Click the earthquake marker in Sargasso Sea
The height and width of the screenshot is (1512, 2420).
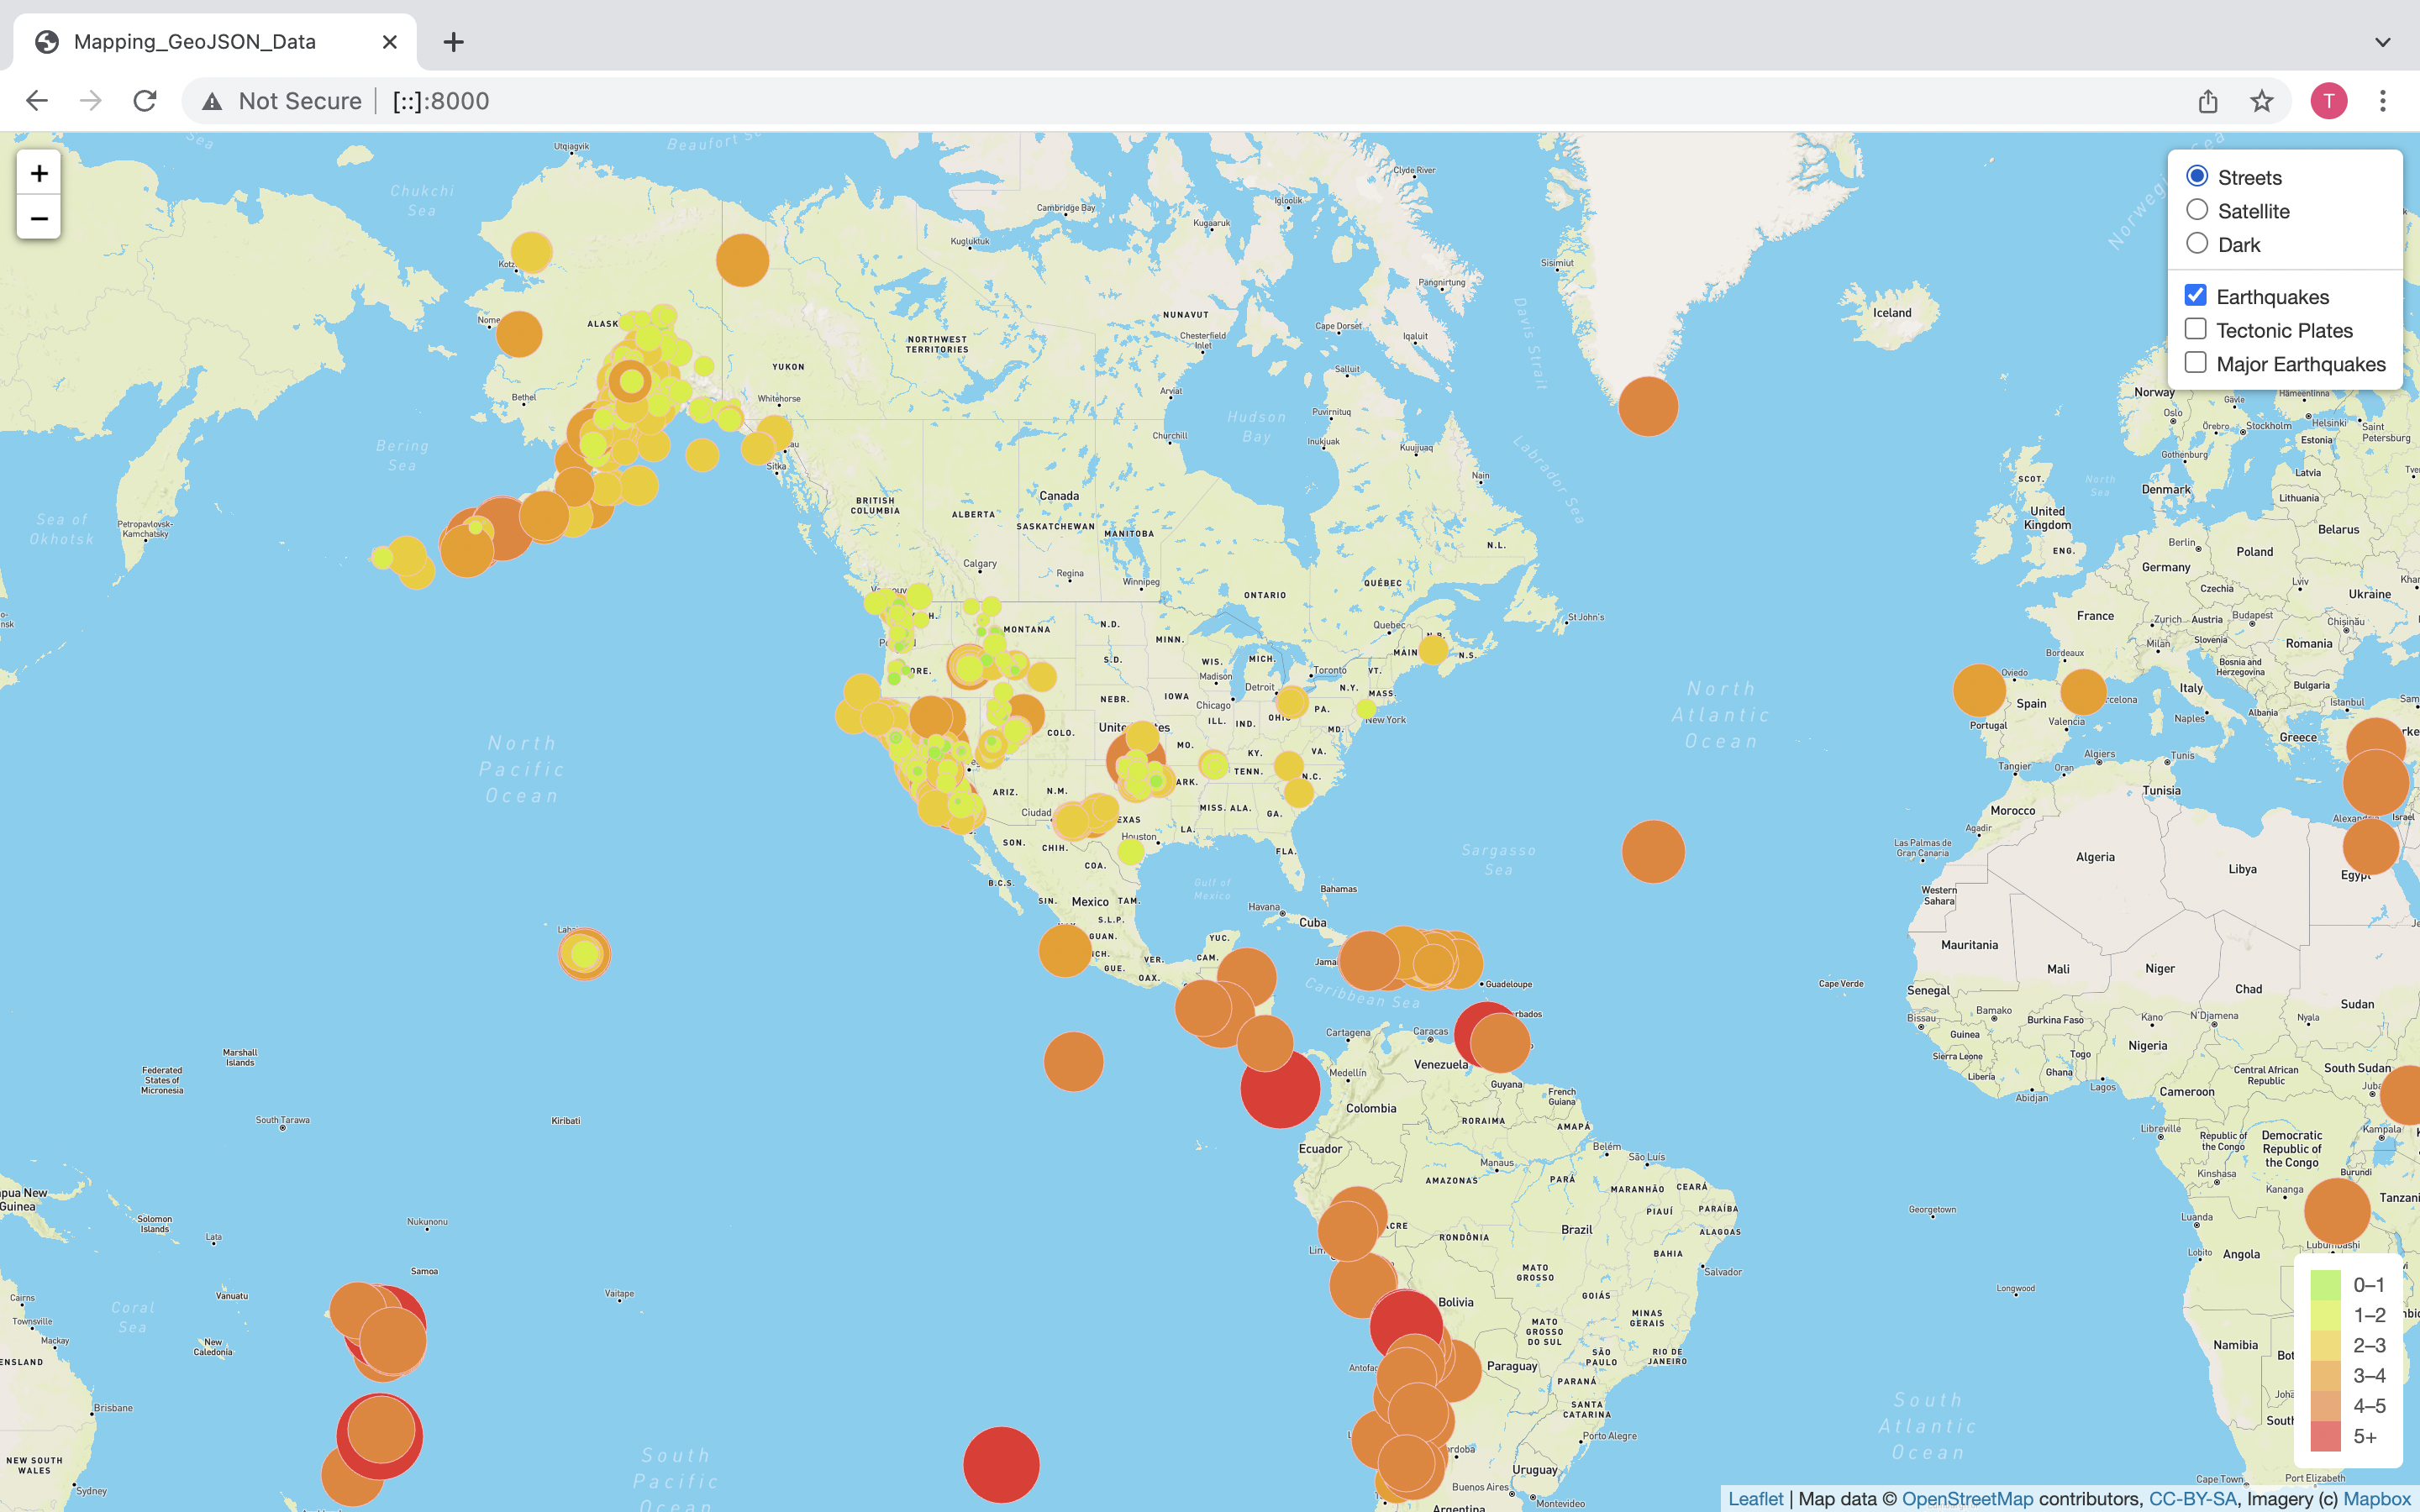(1653, 851)
